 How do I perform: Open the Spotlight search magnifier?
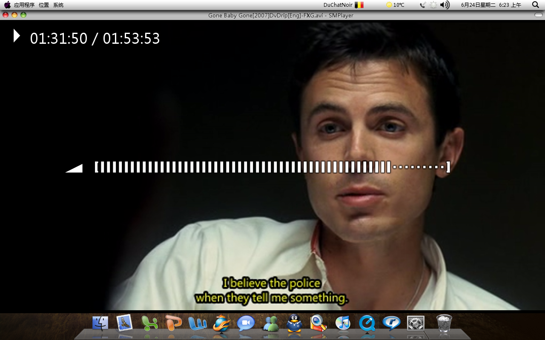click(536, 5)
